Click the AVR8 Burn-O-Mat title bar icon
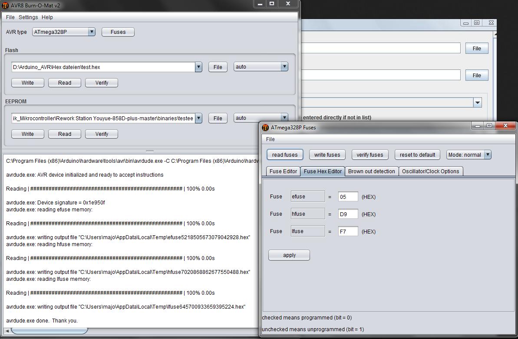Viewport: 518px width, 339px height. (x=5, y=5)
